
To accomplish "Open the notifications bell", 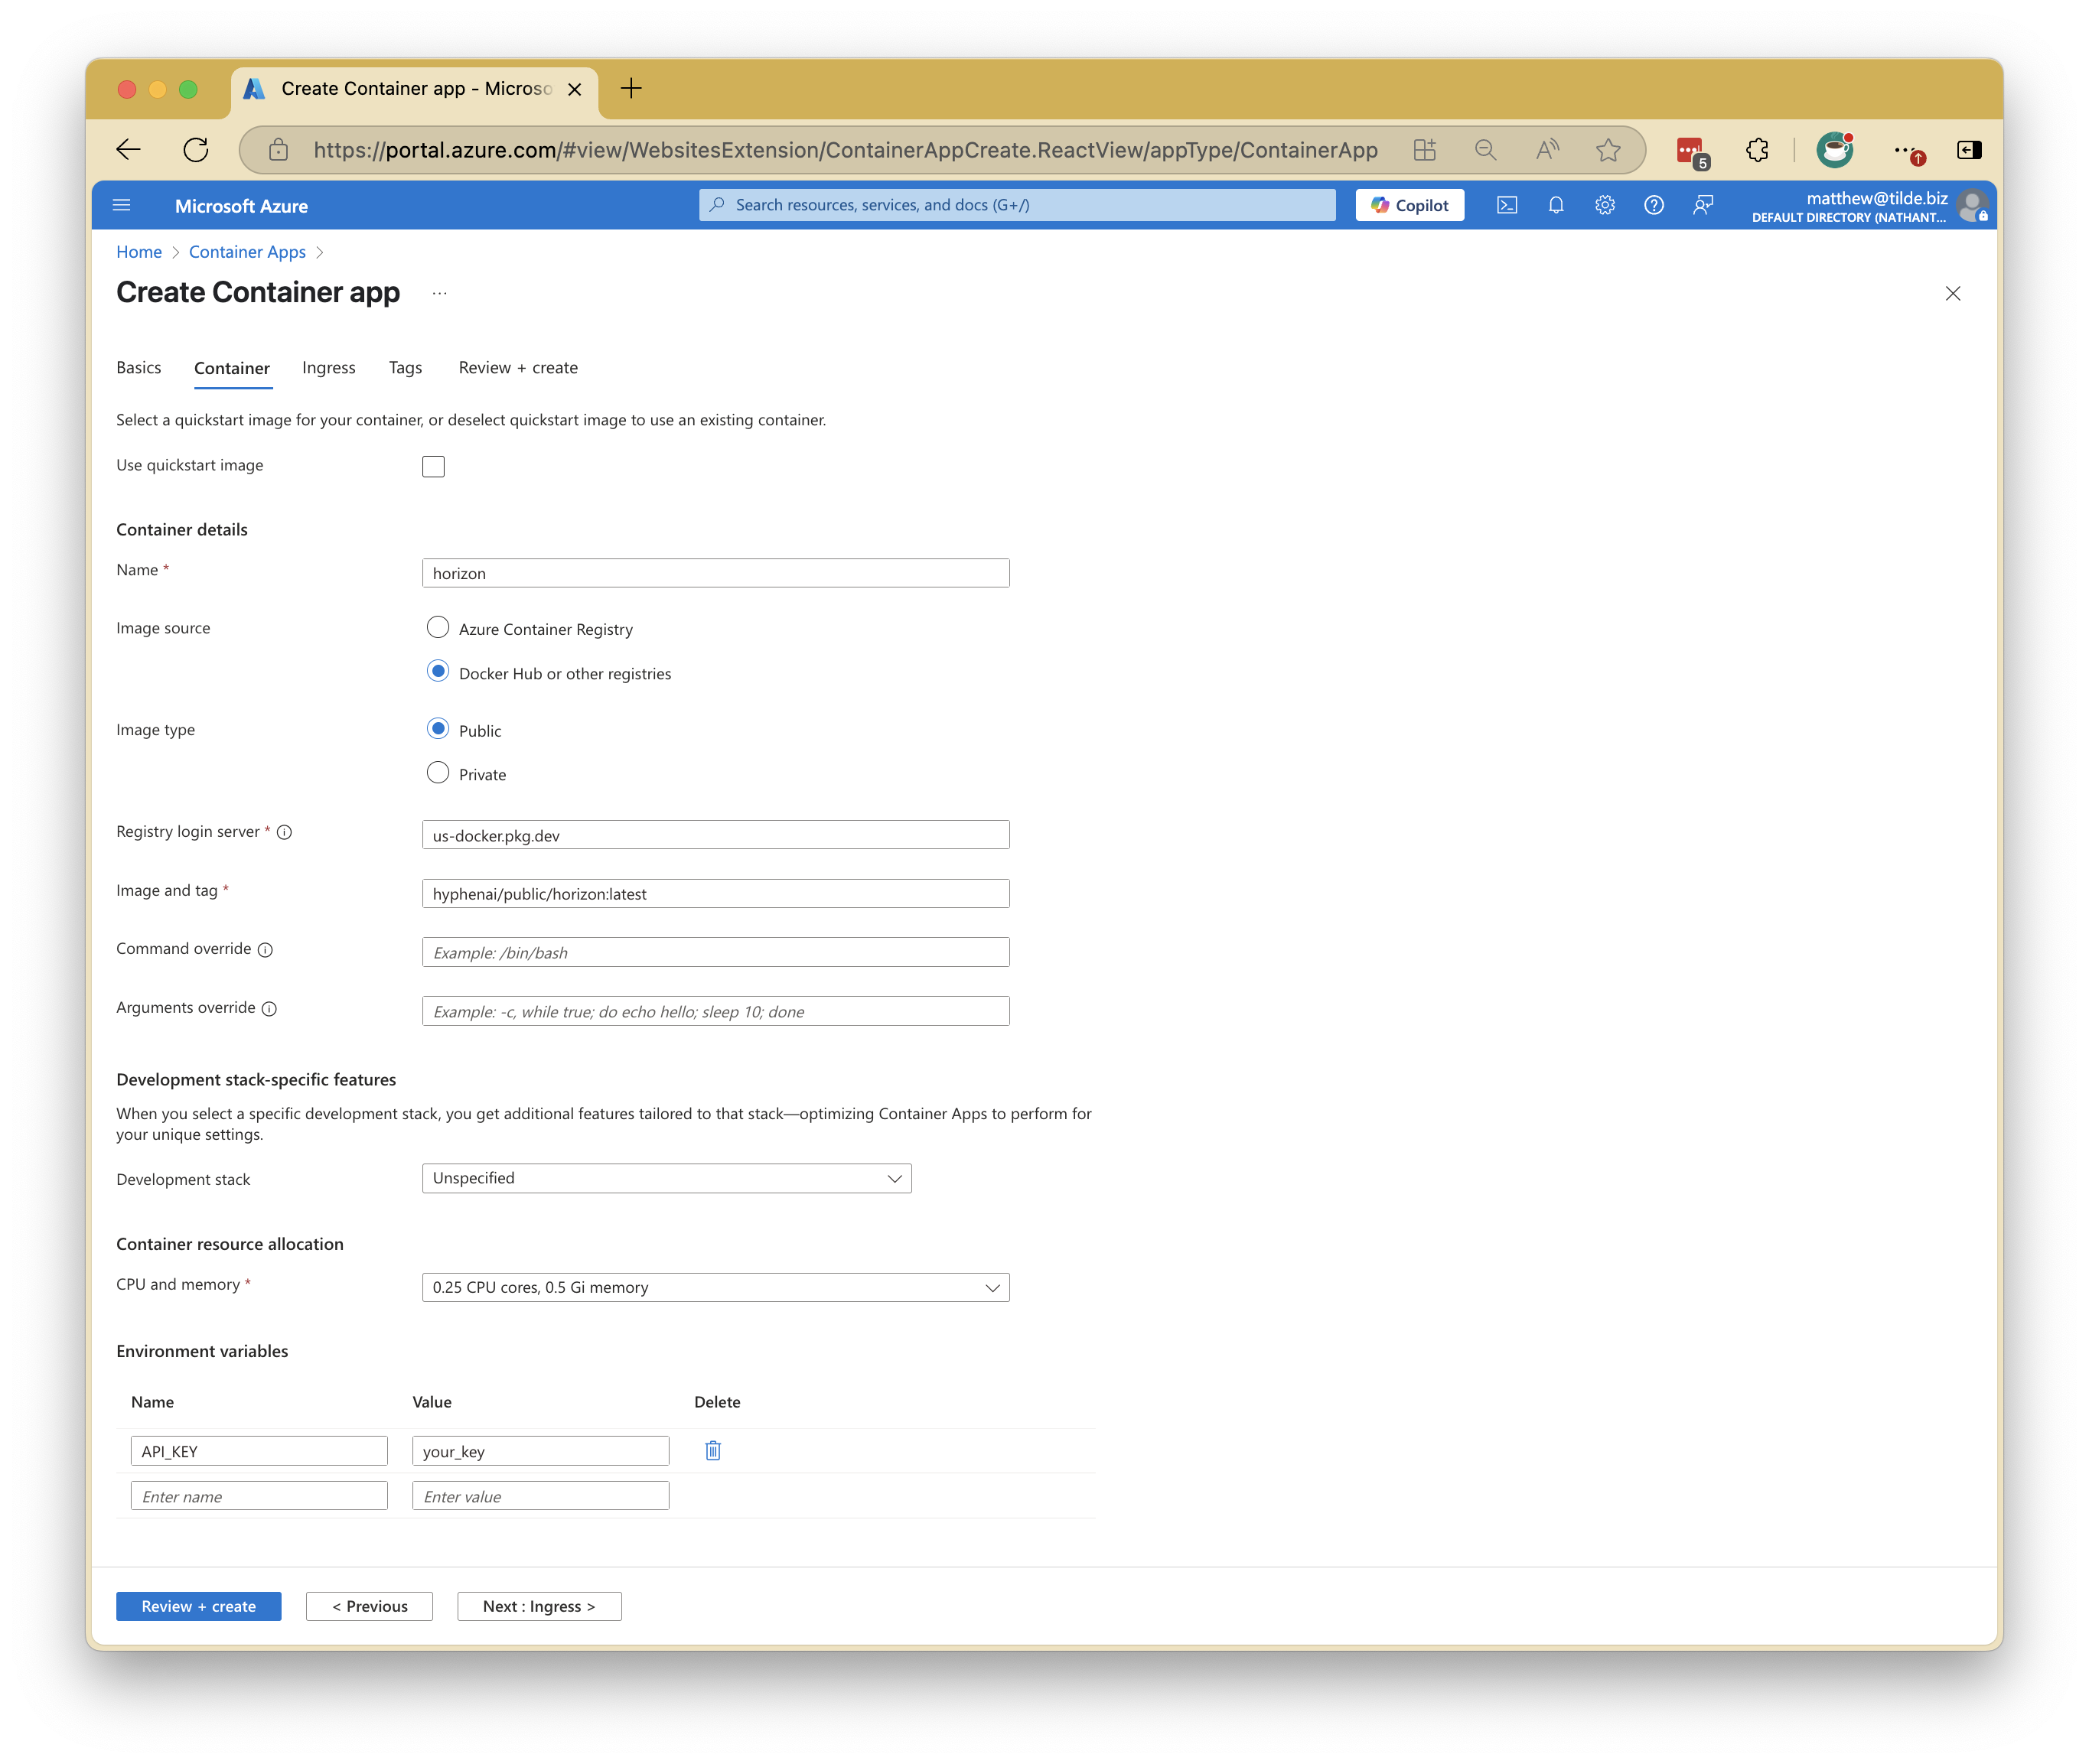I will [1556, 205].
